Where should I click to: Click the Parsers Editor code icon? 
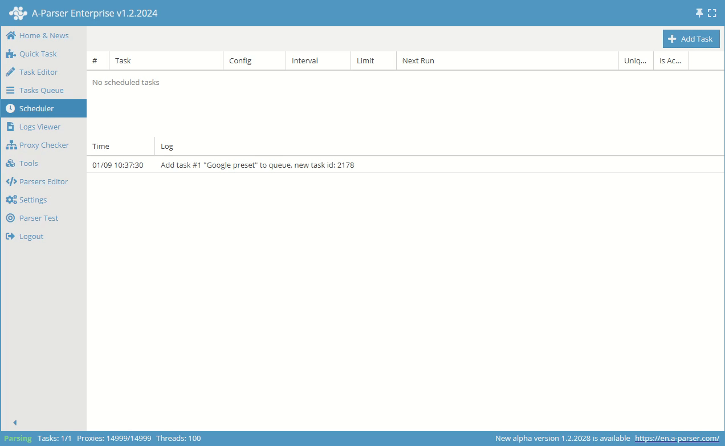click(10, 181)
